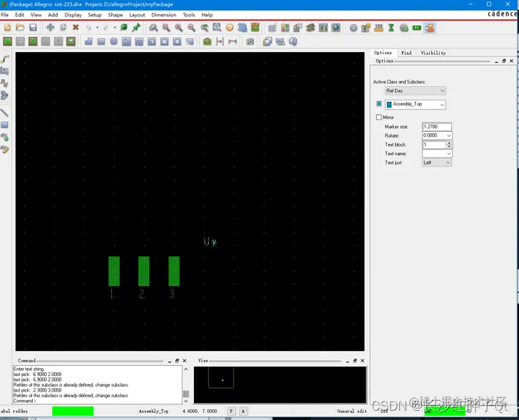Open the Dimension menu

[164, 15]
